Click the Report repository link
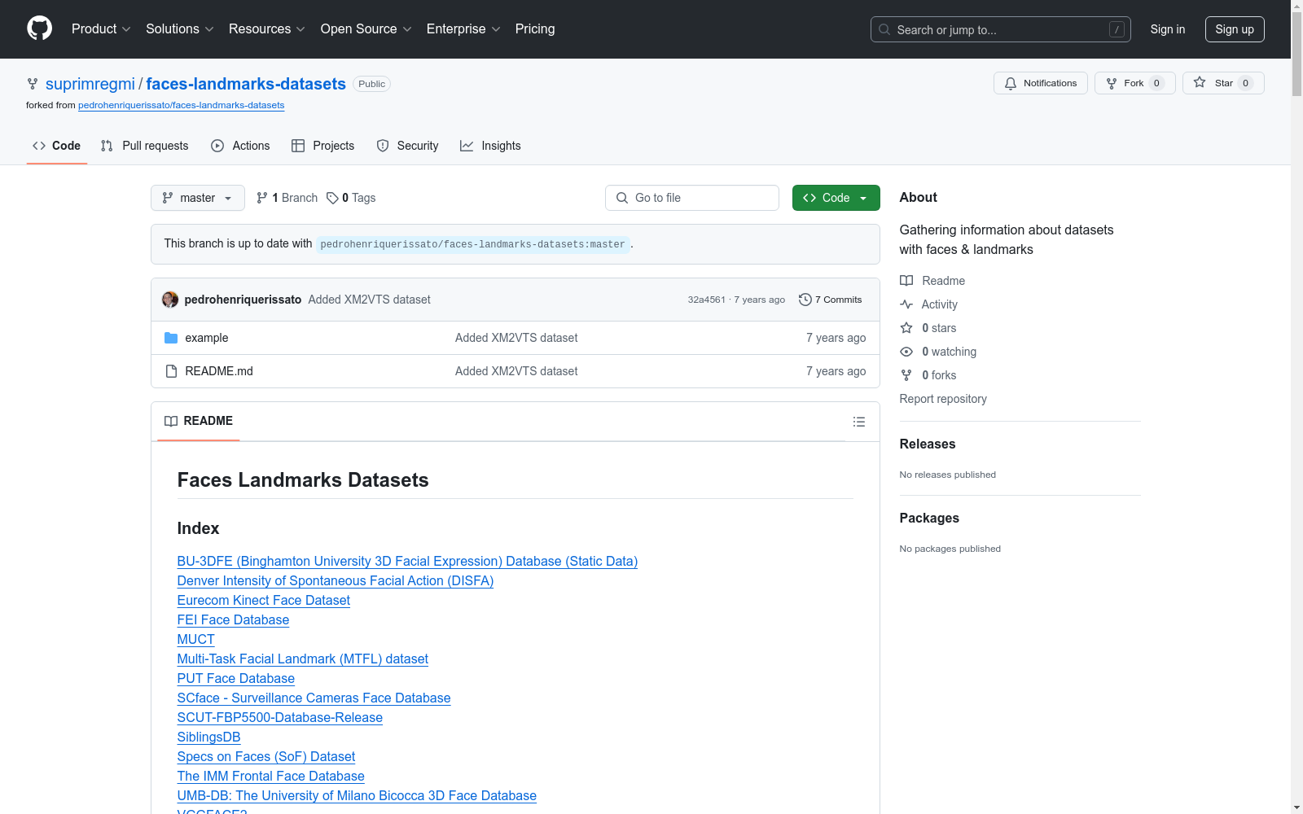The height and width of the screenshot is (814, 1303). click(943, 399)
